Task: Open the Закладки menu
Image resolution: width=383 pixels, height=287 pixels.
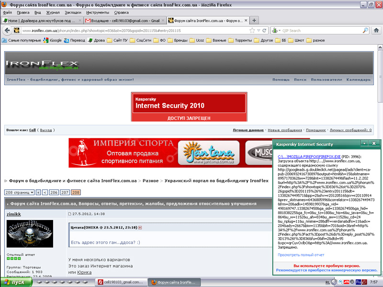Action: [x=72, y=12]
